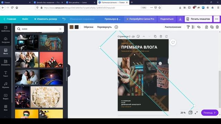Click the Попробуйте Canva Pro button

coord(141,19)
